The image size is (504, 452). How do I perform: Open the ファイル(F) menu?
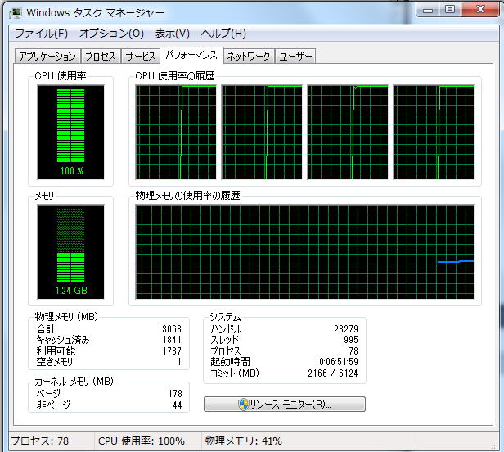(42, 34)
